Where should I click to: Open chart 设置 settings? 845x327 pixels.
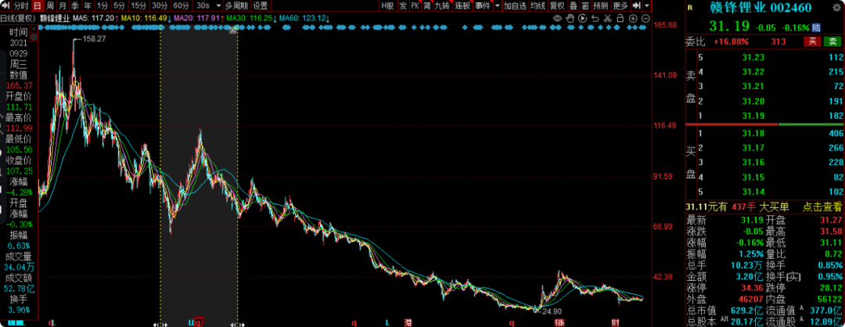[x=261, y=6]
